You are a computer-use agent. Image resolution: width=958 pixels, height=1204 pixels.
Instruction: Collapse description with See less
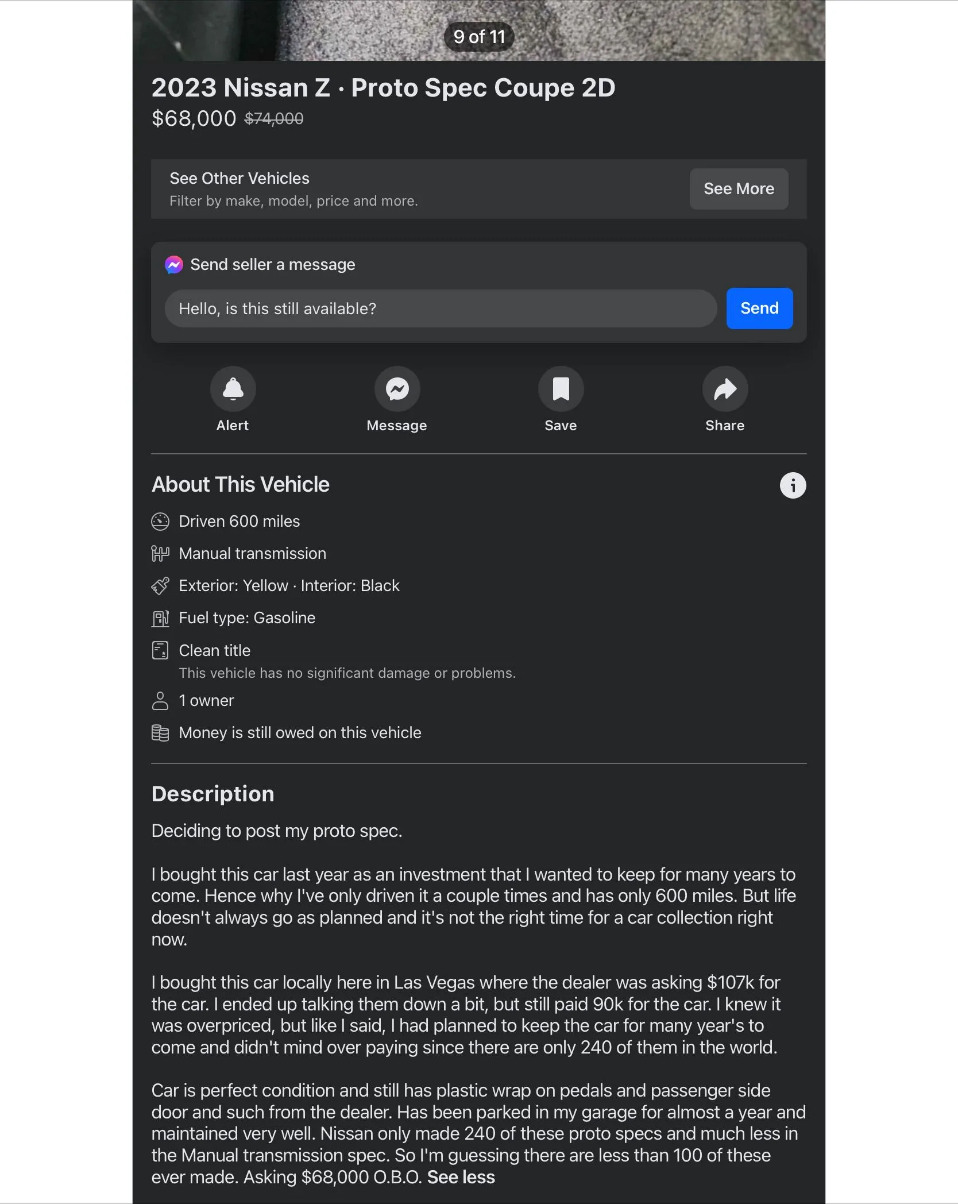point(461,1177)
